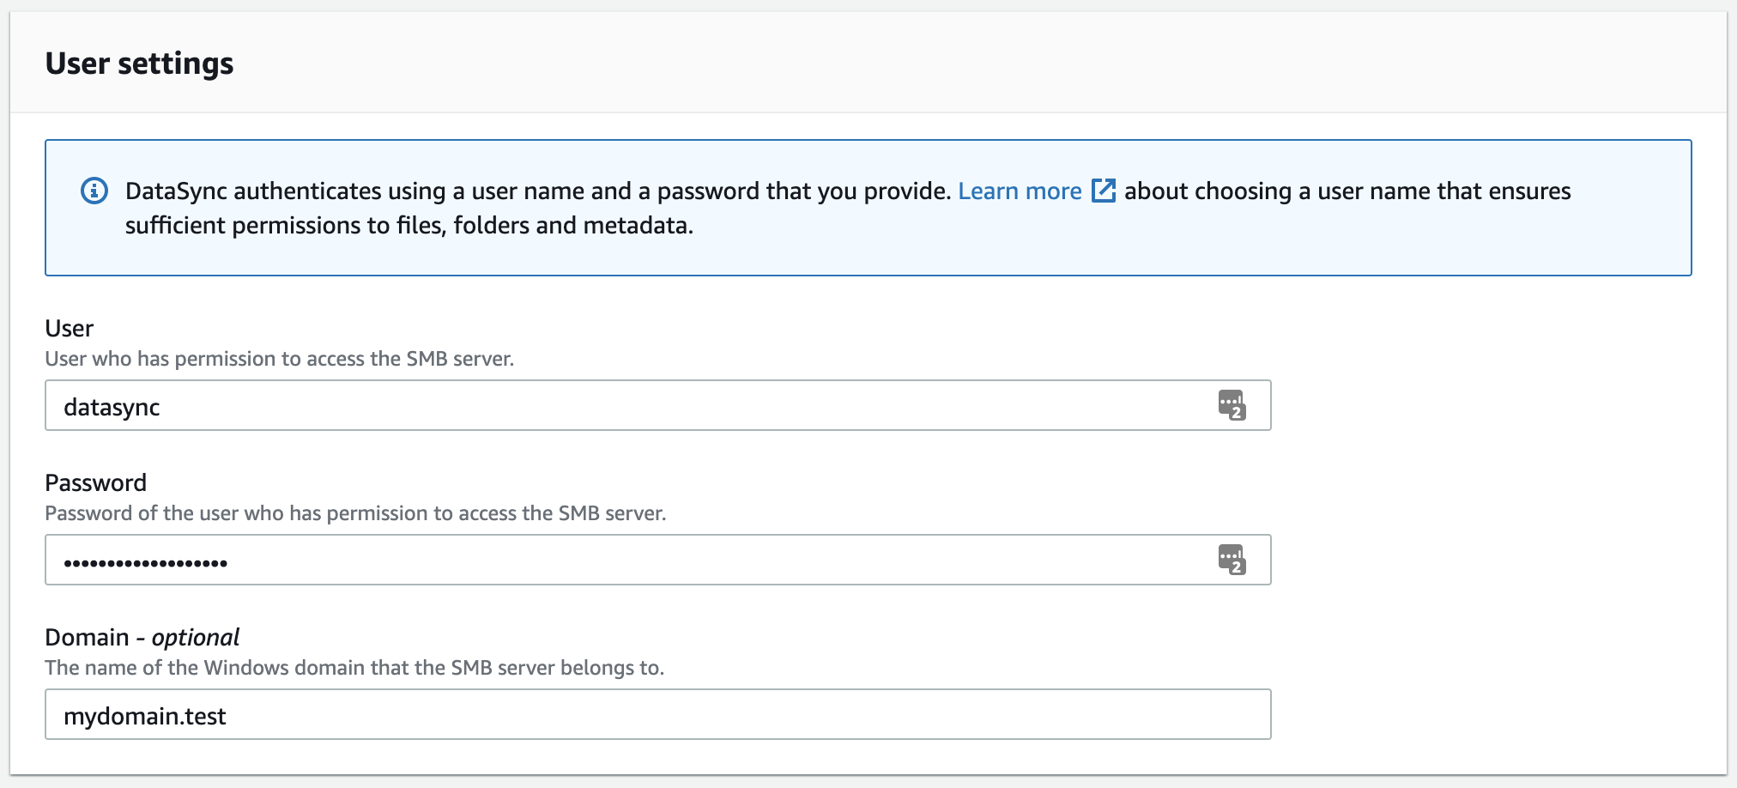Click the Domain - optional label
This screenshot has width=1737, height=788.
click(x=142, y=637)
